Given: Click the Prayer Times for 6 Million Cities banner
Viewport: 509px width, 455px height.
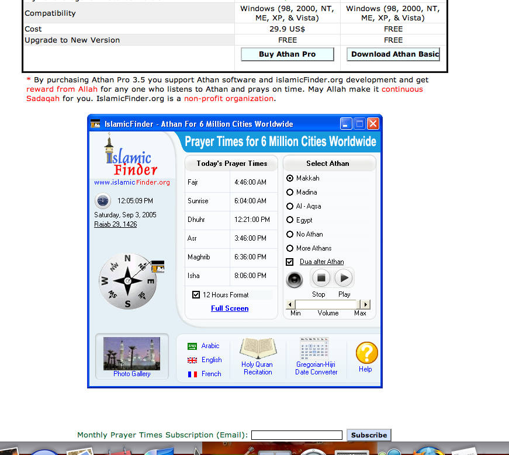Looking at the screenshot, I should pyautogui.click(x=281, y=142).
